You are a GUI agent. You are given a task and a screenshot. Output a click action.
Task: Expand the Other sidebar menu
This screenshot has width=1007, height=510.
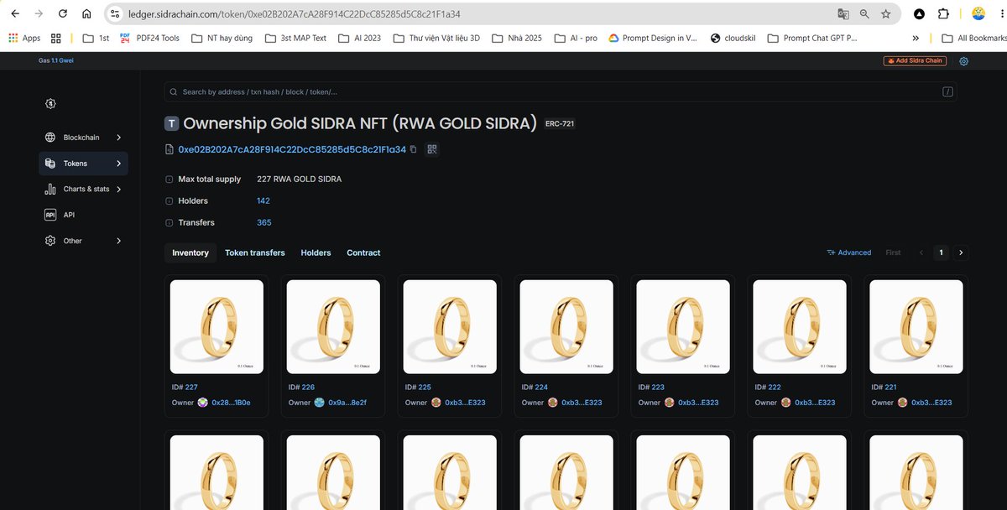pyautogui.click(x=83, y=241)
